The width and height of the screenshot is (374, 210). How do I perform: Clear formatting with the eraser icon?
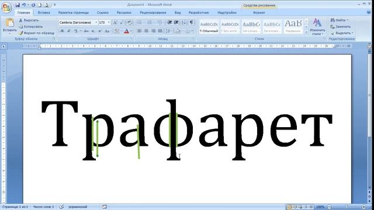129,23
